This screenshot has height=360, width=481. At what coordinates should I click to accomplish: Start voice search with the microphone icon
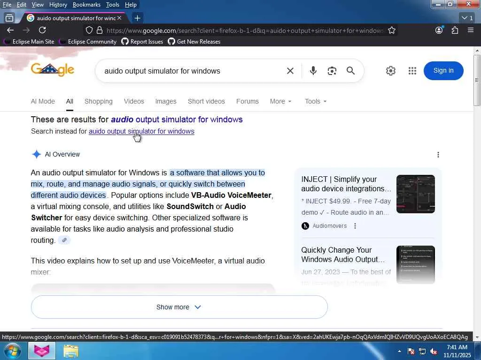pyautogui.click(x=313, y=71)
